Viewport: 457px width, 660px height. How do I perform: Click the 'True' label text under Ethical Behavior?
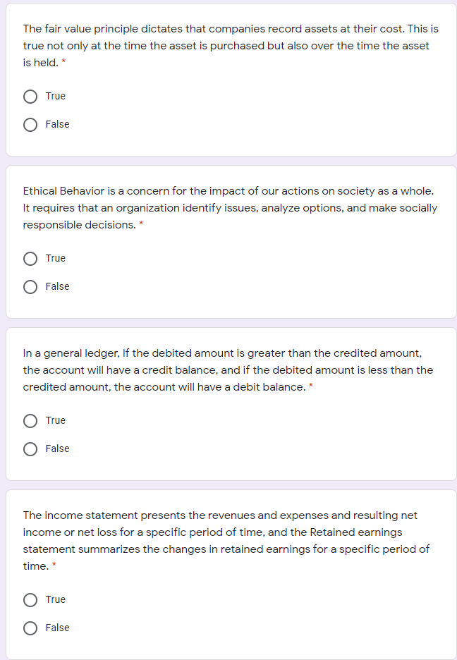click(x=56, y=258)
